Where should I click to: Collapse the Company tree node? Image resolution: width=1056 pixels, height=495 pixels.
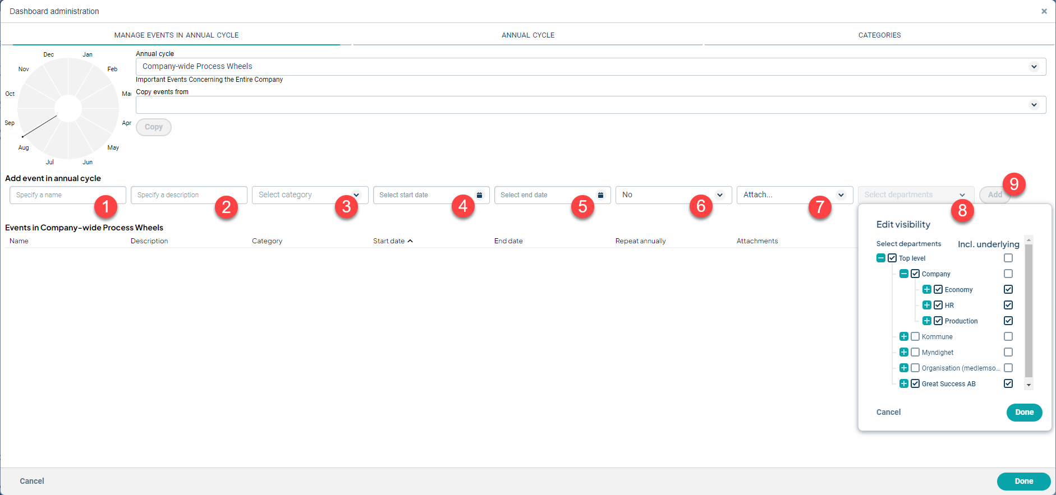903,274
